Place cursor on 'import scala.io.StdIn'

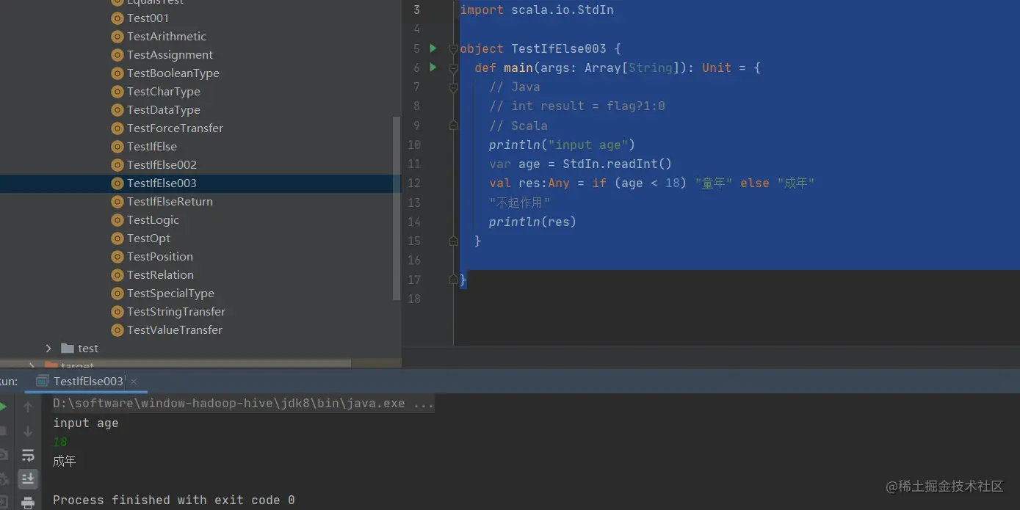(x=537, y=10)
